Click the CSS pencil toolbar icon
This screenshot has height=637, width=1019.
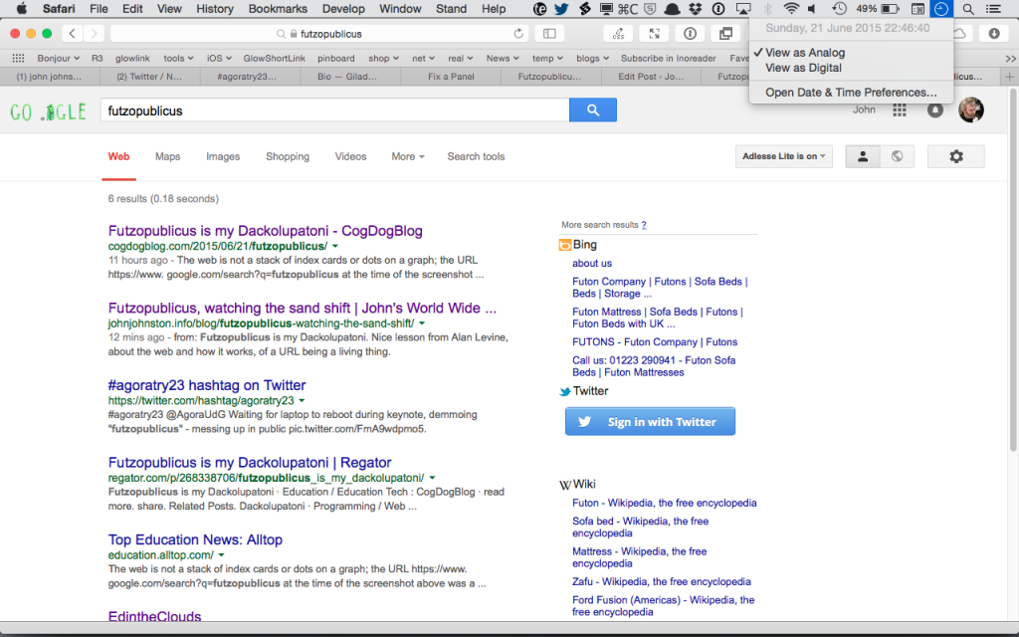618,33
